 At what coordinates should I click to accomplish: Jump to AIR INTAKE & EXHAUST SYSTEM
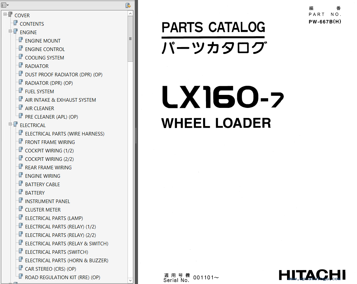[61, 100]
